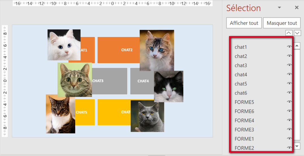Select the gray cat photo
Image resolution: width=304 pixels, height=156 pixels.
pyautogui.click(x=147, y=116)
